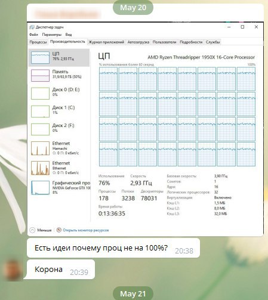Switch to the Процессы tab
The width and height of the screenshot is (268, 300).
coord(38,42)
